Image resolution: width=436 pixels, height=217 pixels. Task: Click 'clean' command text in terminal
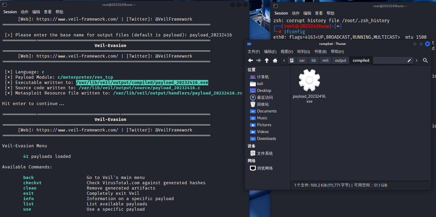[30, 188]
